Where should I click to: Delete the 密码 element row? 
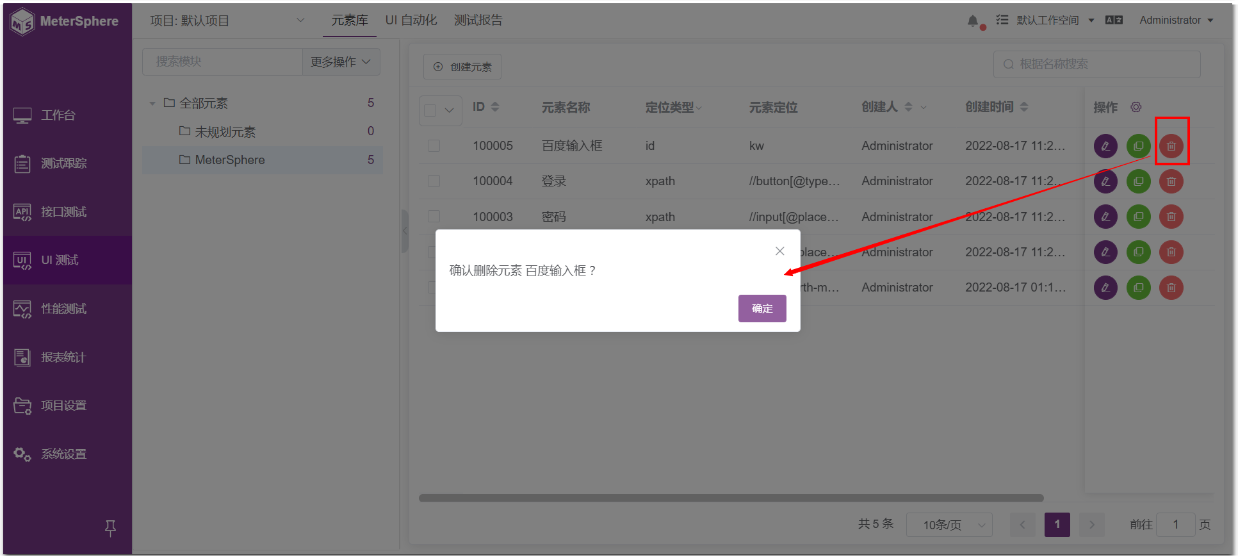pos(1171,217)
